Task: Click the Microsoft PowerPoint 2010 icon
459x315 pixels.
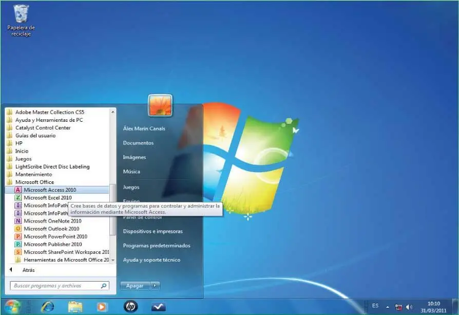Action: 18,236
